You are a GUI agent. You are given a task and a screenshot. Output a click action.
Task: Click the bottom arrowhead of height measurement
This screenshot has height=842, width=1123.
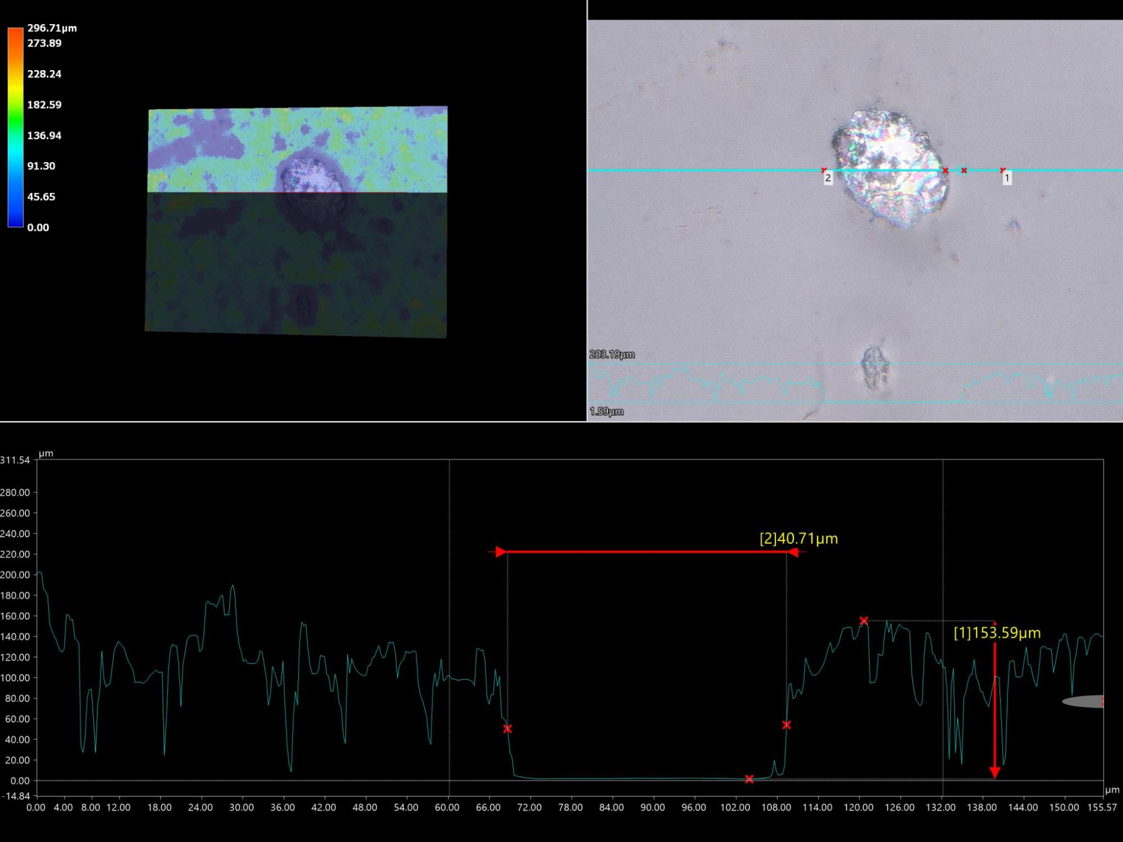[x=994, y=773]
